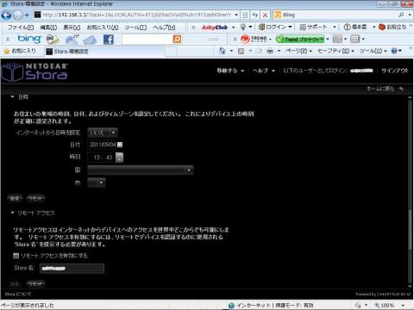The height and width of the screenshot is (310, 414).
Task: Open the 100% zoom level control
Action: pos(390,305)
